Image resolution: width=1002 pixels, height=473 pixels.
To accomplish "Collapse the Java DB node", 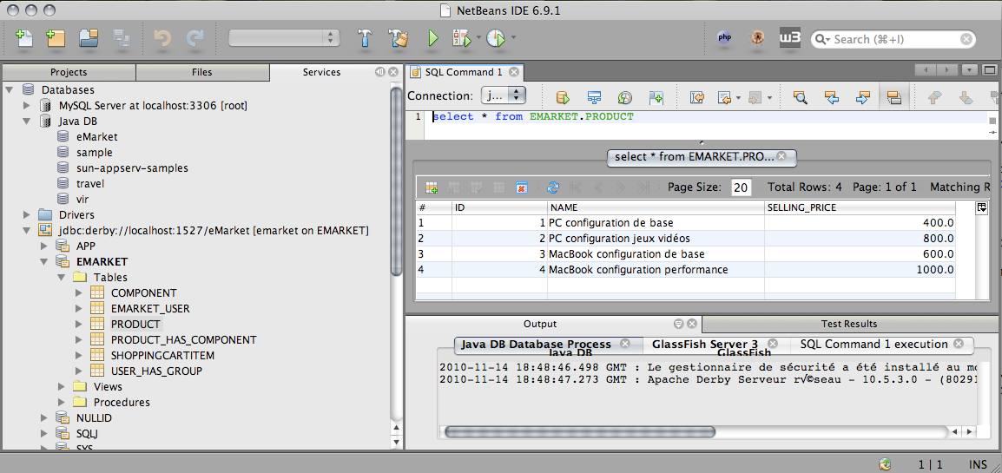I will coord(26,121).
